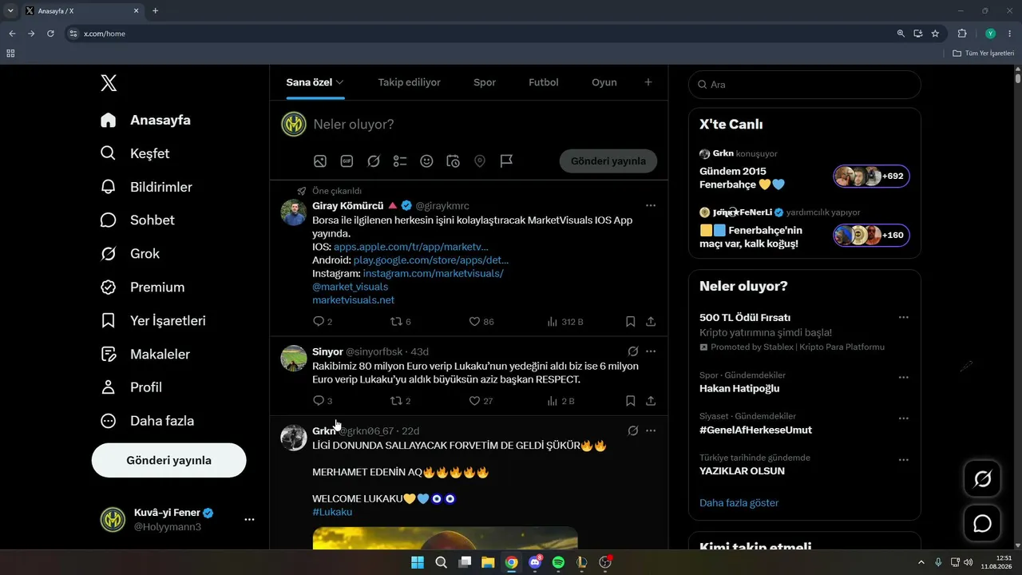The height and width of the screenshot is (575, 1022).
Task: Switch to the Oyun tab
Action: tap(604, 82)
